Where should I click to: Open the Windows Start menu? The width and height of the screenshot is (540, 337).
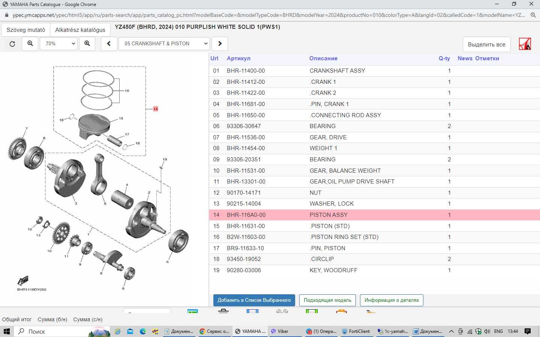pos(7,331)
